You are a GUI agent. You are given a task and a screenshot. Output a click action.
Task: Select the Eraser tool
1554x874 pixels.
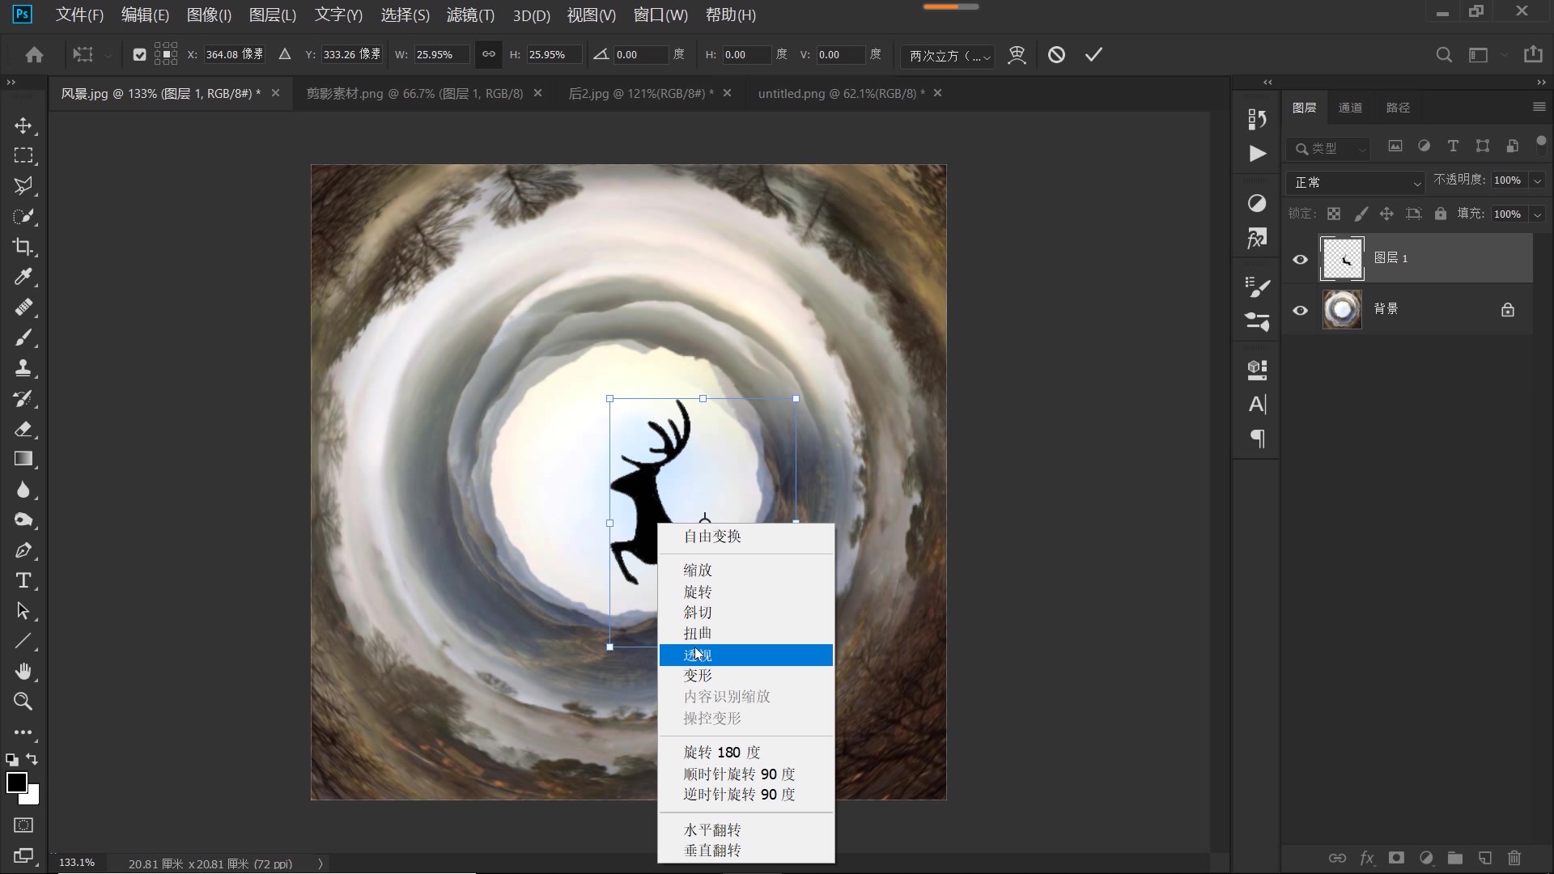pos(23,429)
